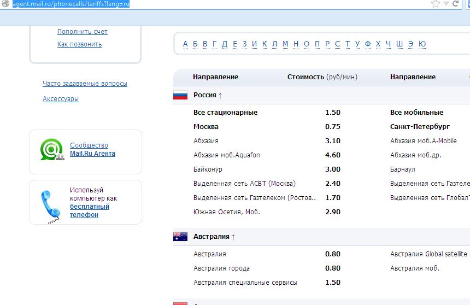
Task: Click the Австралия города entry
Action: coord(221,268)
